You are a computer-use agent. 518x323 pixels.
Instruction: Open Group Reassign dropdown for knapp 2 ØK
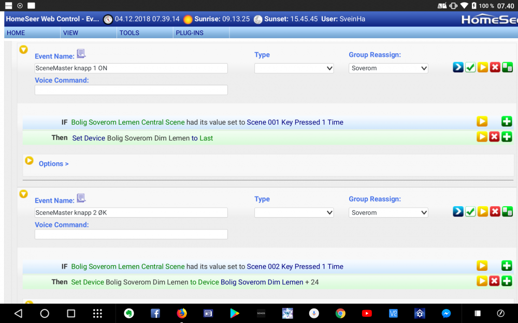tap(388, 212)
